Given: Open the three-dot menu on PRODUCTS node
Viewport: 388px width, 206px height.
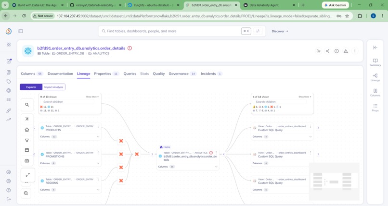Looking at the screenshot, I should tap(98, 126).
